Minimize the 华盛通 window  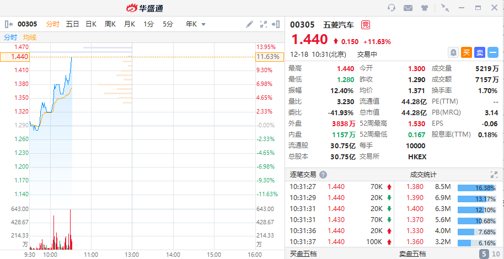462,8
